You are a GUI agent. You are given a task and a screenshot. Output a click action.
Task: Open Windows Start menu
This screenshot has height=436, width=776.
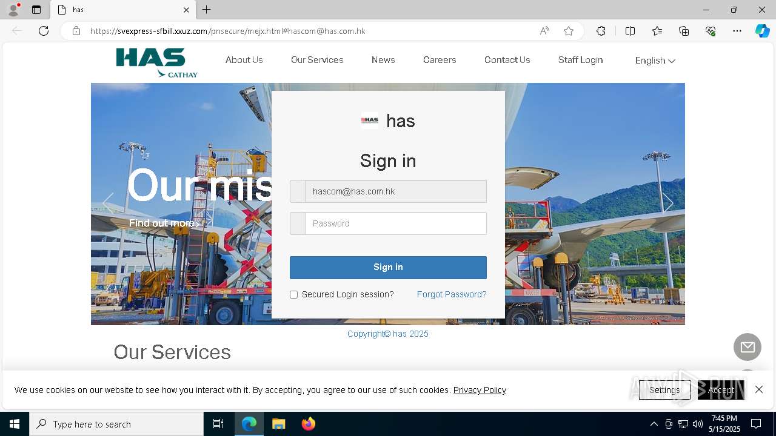[x=15, y=424]
